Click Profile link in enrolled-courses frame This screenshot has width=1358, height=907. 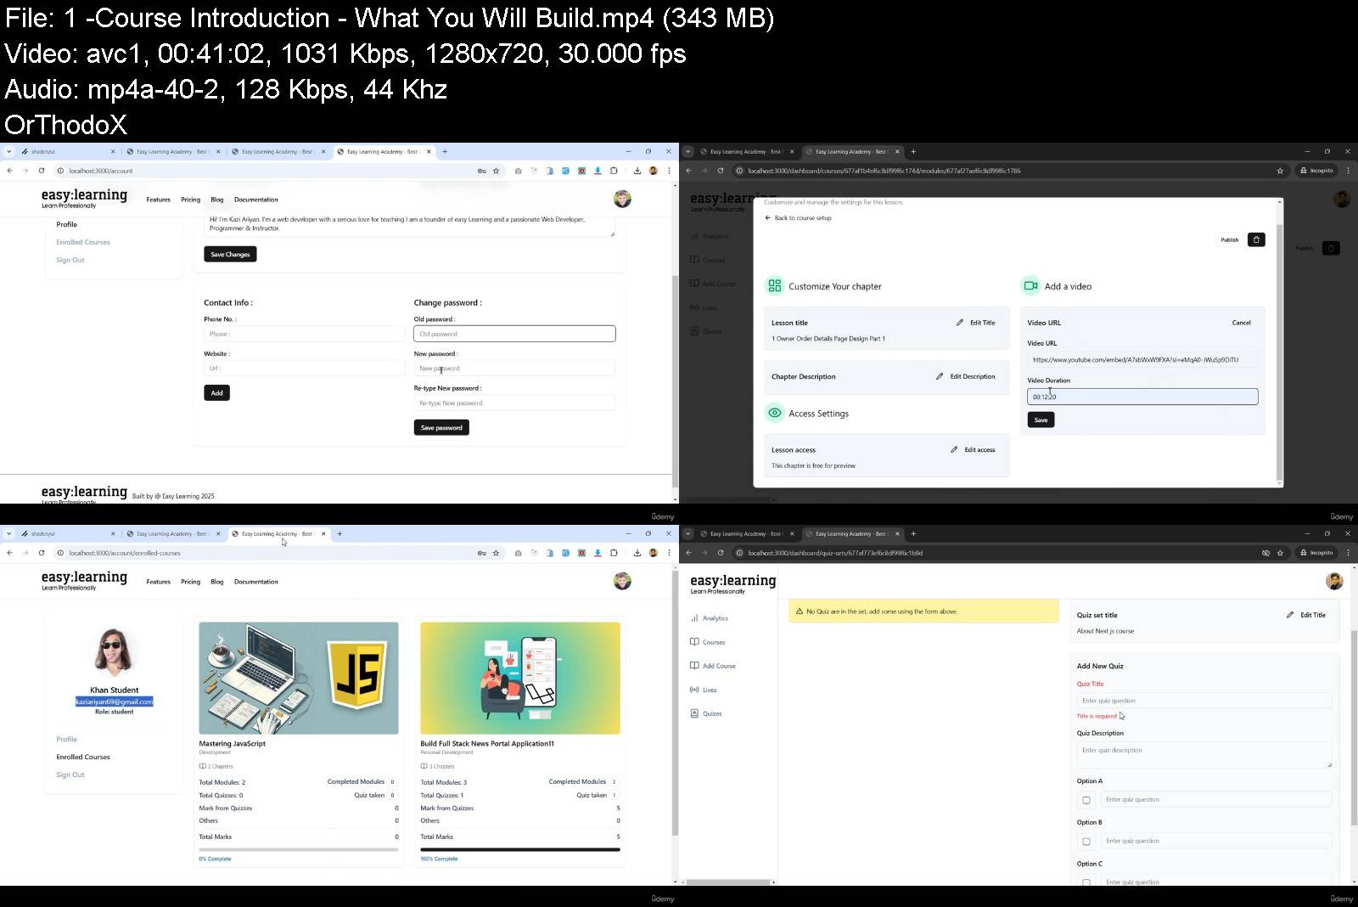[x=66, y=739]
